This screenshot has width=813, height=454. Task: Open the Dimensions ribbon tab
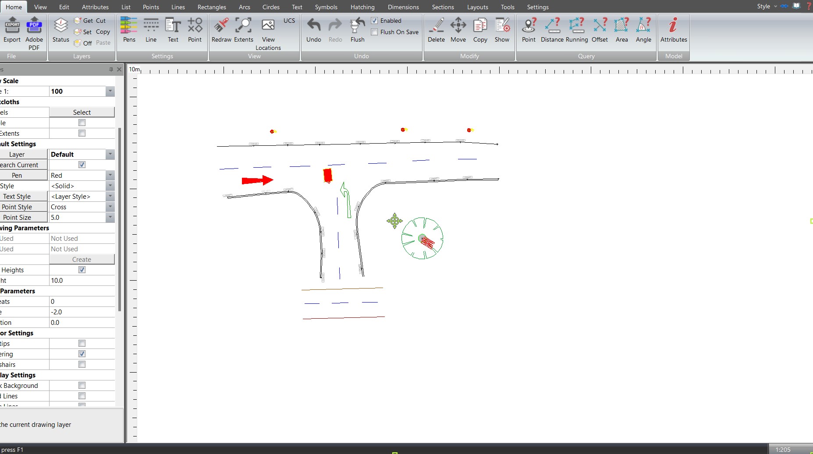[x=403, y=7]
